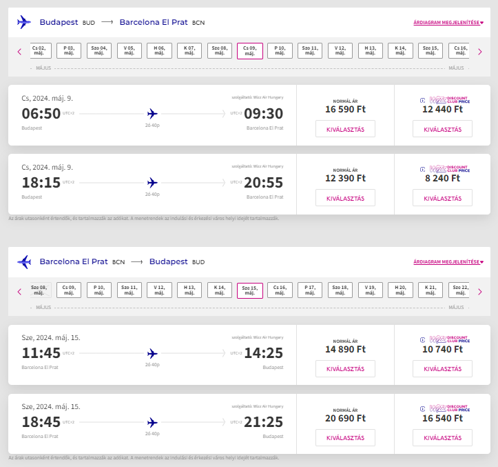Show later outbound dates with right arrow

click(480, 52)
